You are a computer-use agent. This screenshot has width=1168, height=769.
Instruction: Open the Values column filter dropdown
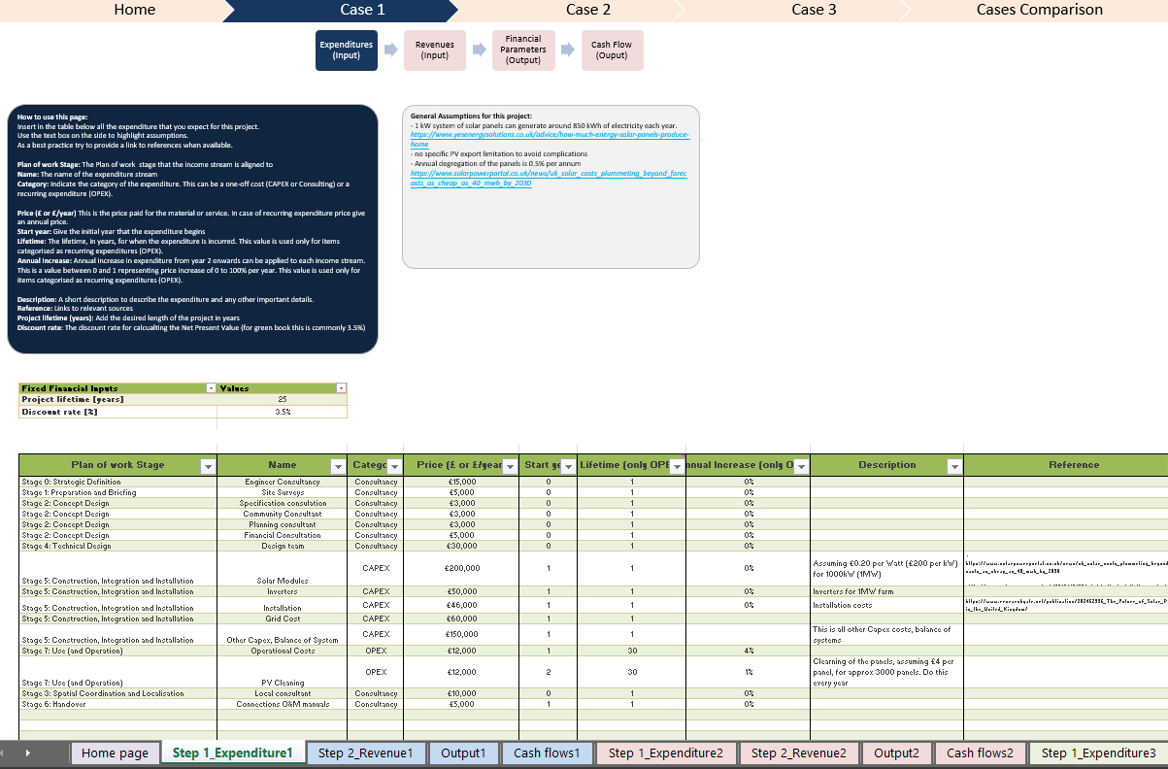tap(340, 388)
